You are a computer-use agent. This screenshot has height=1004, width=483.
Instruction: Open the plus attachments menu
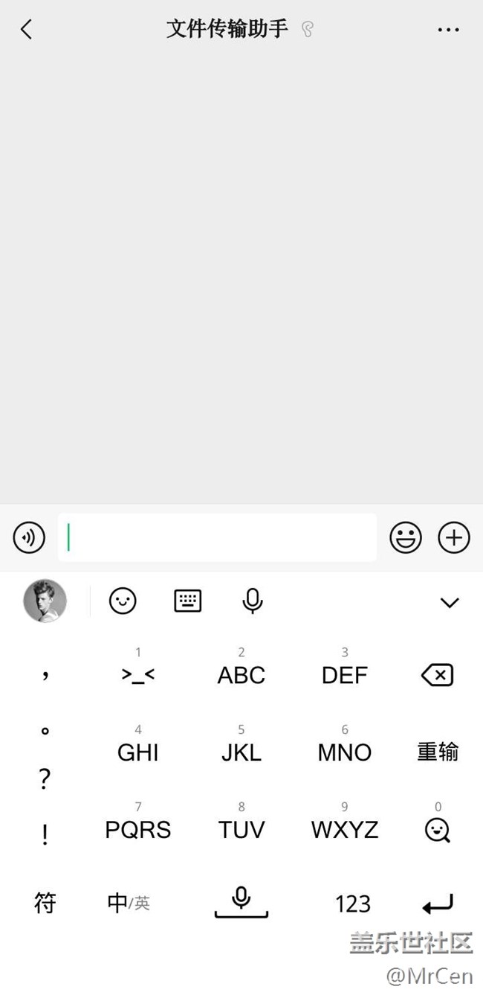pos(454,537)
